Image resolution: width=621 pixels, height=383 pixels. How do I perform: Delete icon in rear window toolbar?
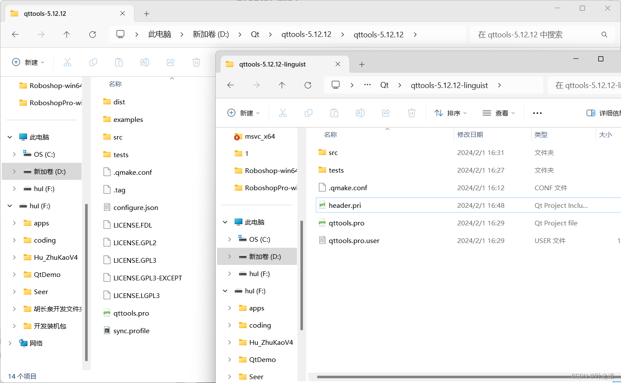click(196, 62)
